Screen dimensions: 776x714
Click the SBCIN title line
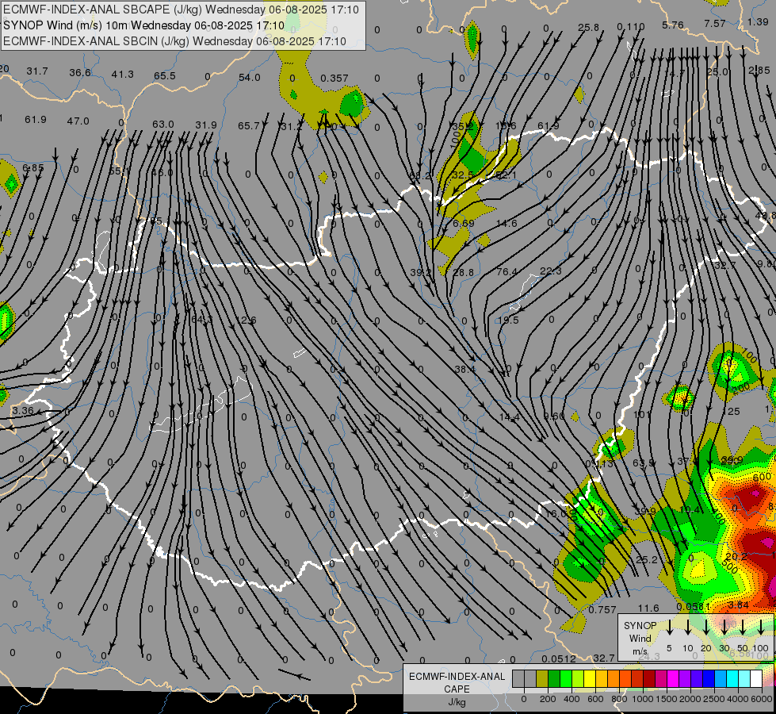click(x=174, y=41)
